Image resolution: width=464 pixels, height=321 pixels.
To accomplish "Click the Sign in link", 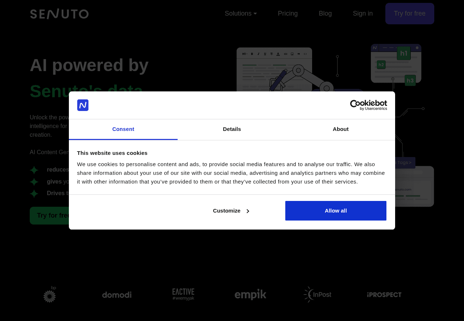I will point(362,13).
